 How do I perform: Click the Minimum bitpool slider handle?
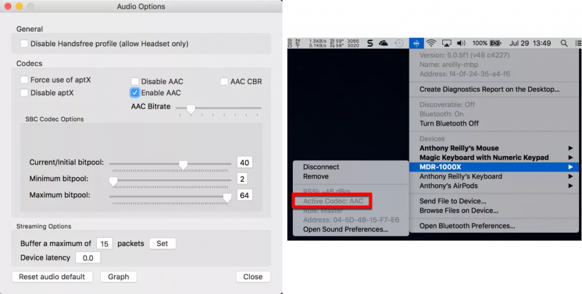point(113,181)
